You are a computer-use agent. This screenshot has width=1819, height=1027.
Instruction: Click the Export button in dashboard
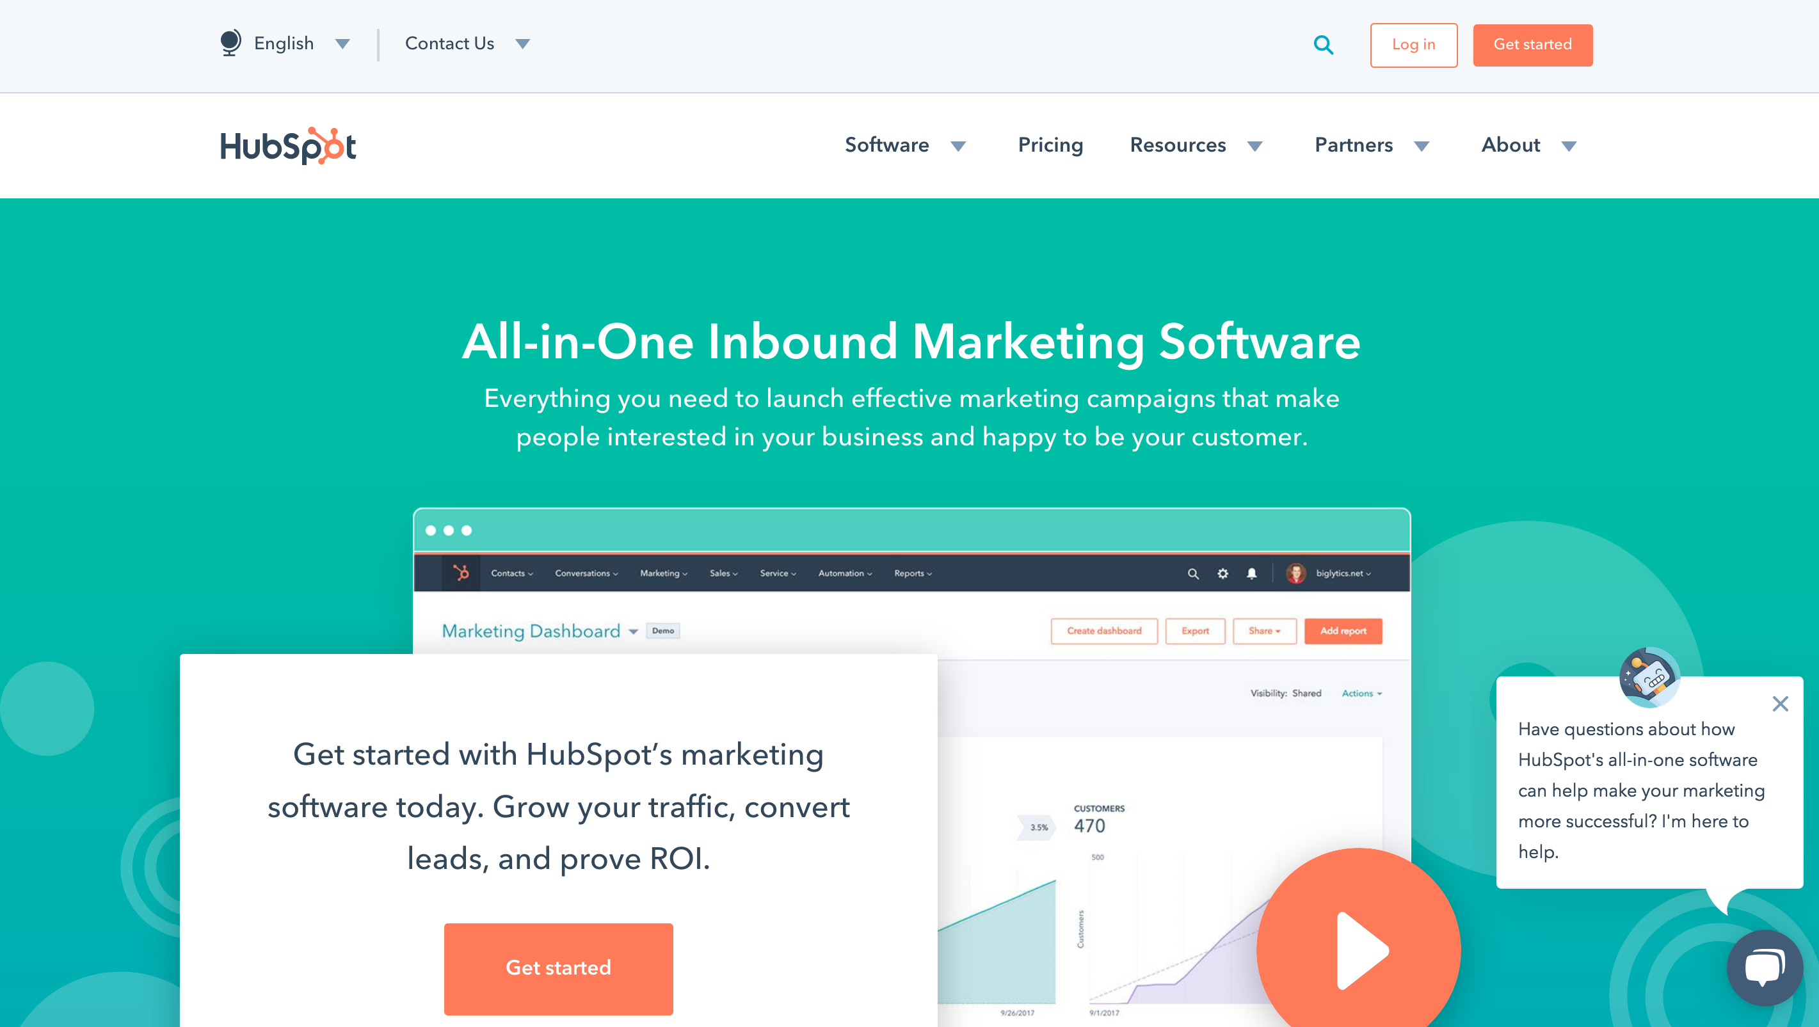[x=1196, y=631]
